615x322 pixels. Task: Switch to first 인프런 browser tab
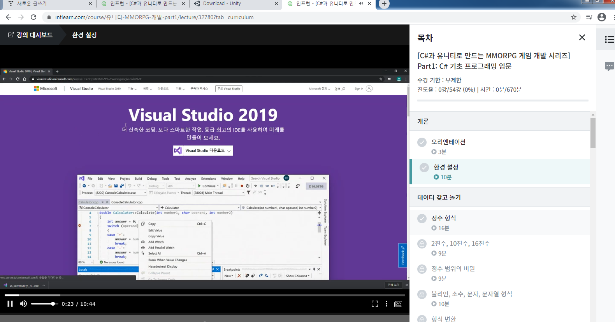142,3
